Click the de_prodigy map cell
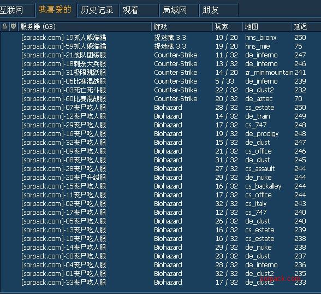This screenshot has height=294, width=321. point(262,134)
